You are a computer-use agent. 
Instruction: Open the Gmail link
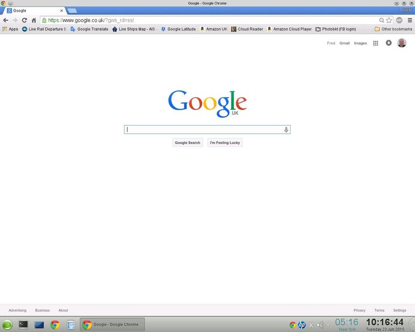point(344,43)
